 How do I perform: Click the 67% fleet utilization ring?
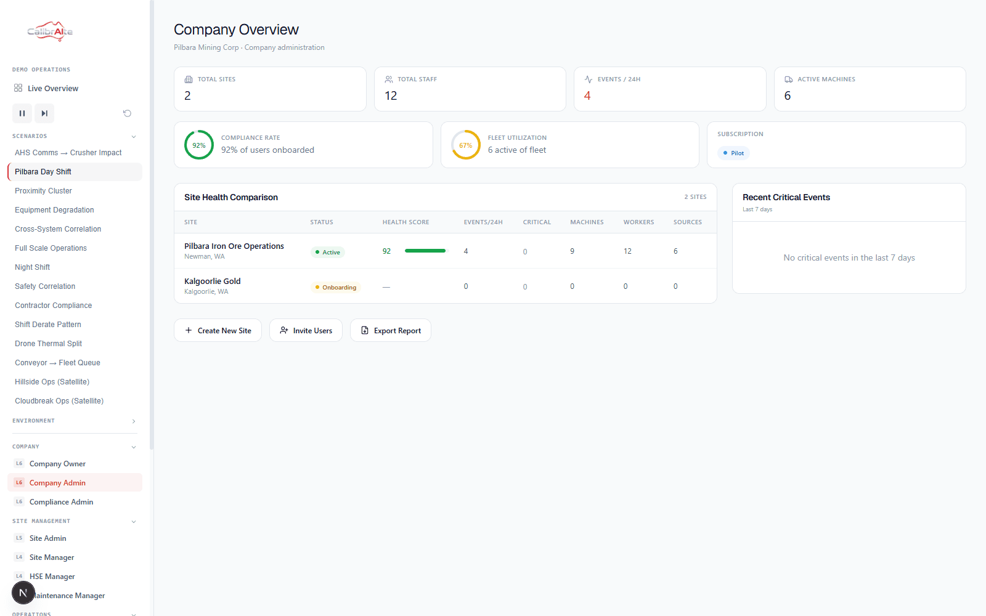(x=466, y=145)
